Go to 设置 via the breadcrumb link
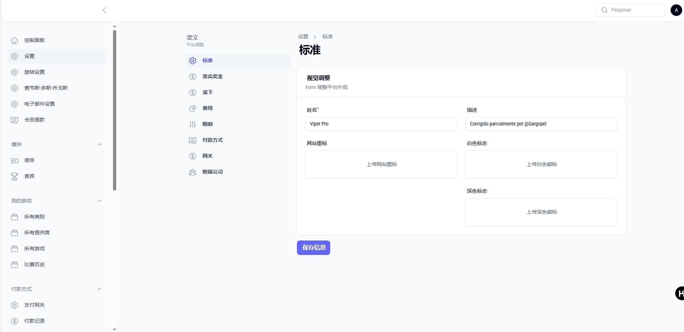The image size is (684, 332). [x=303, y=37]
